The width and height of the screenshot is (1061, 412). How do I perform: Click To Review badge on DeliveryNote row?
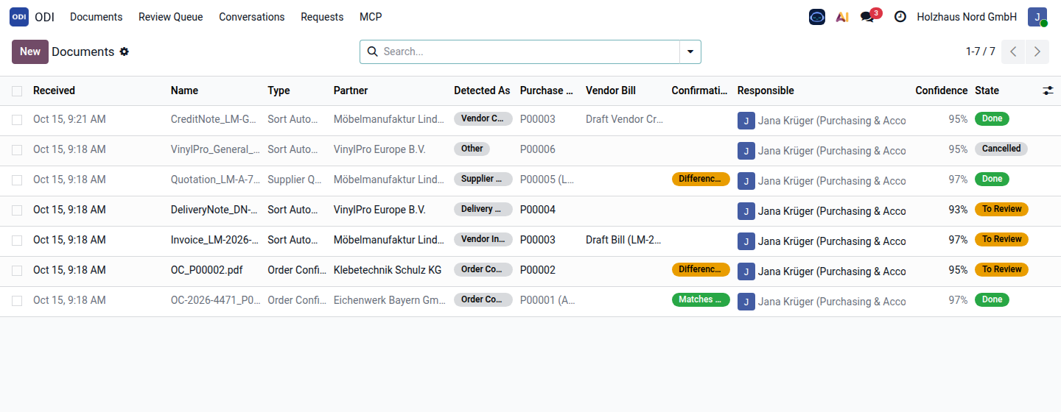pyautogui.click(x=1001, y=209)
